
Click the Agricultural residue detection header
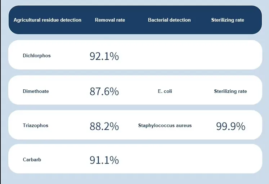pyautogui.click(x=47, y=20)
